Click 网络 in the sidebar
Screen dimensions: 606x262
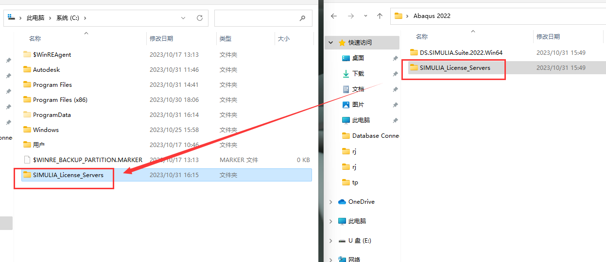click(x=354, y=260)
